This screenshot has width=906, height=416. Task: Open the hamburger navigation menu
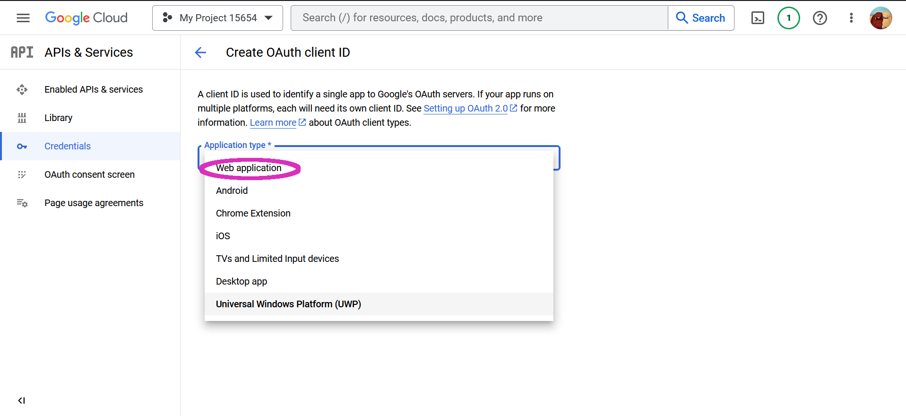(23, 18)
